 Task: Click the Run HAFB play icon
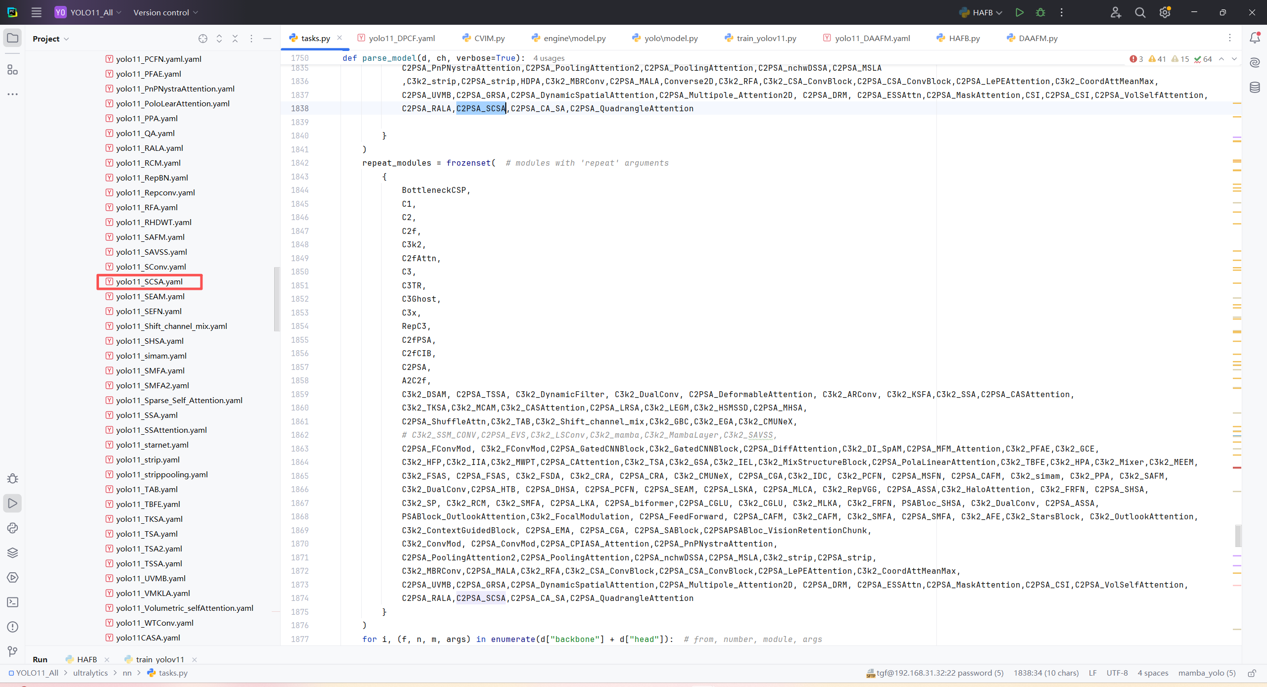pyautogui.click(x=1019, y=12)
